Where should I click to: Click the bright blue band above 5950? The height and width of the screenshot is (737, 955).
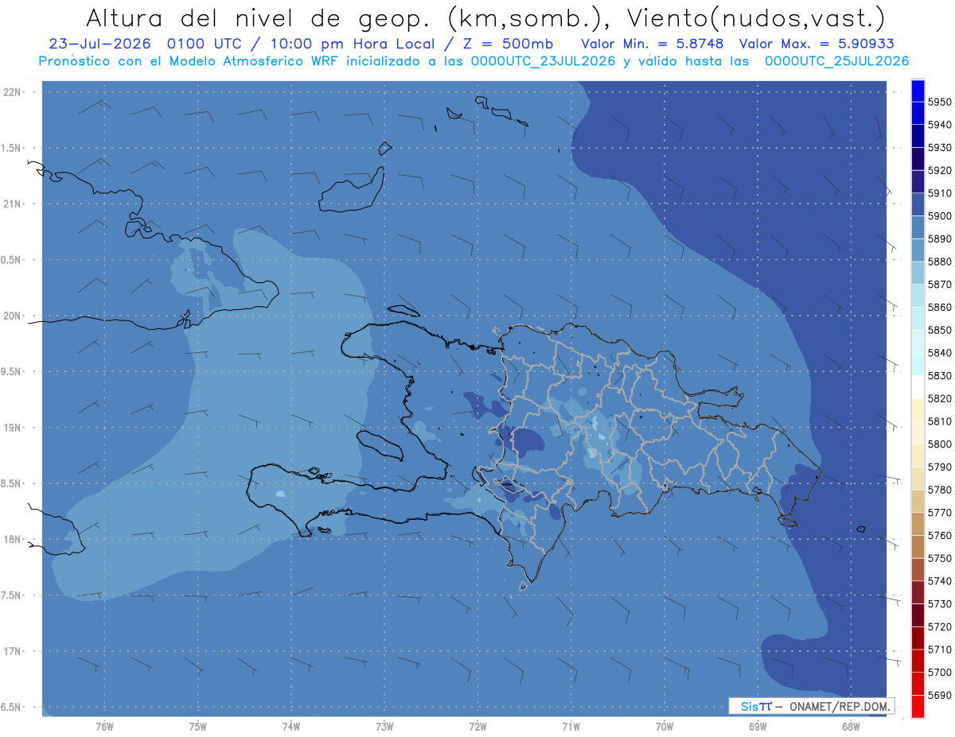pyautogui.click(x=918, y=91)
